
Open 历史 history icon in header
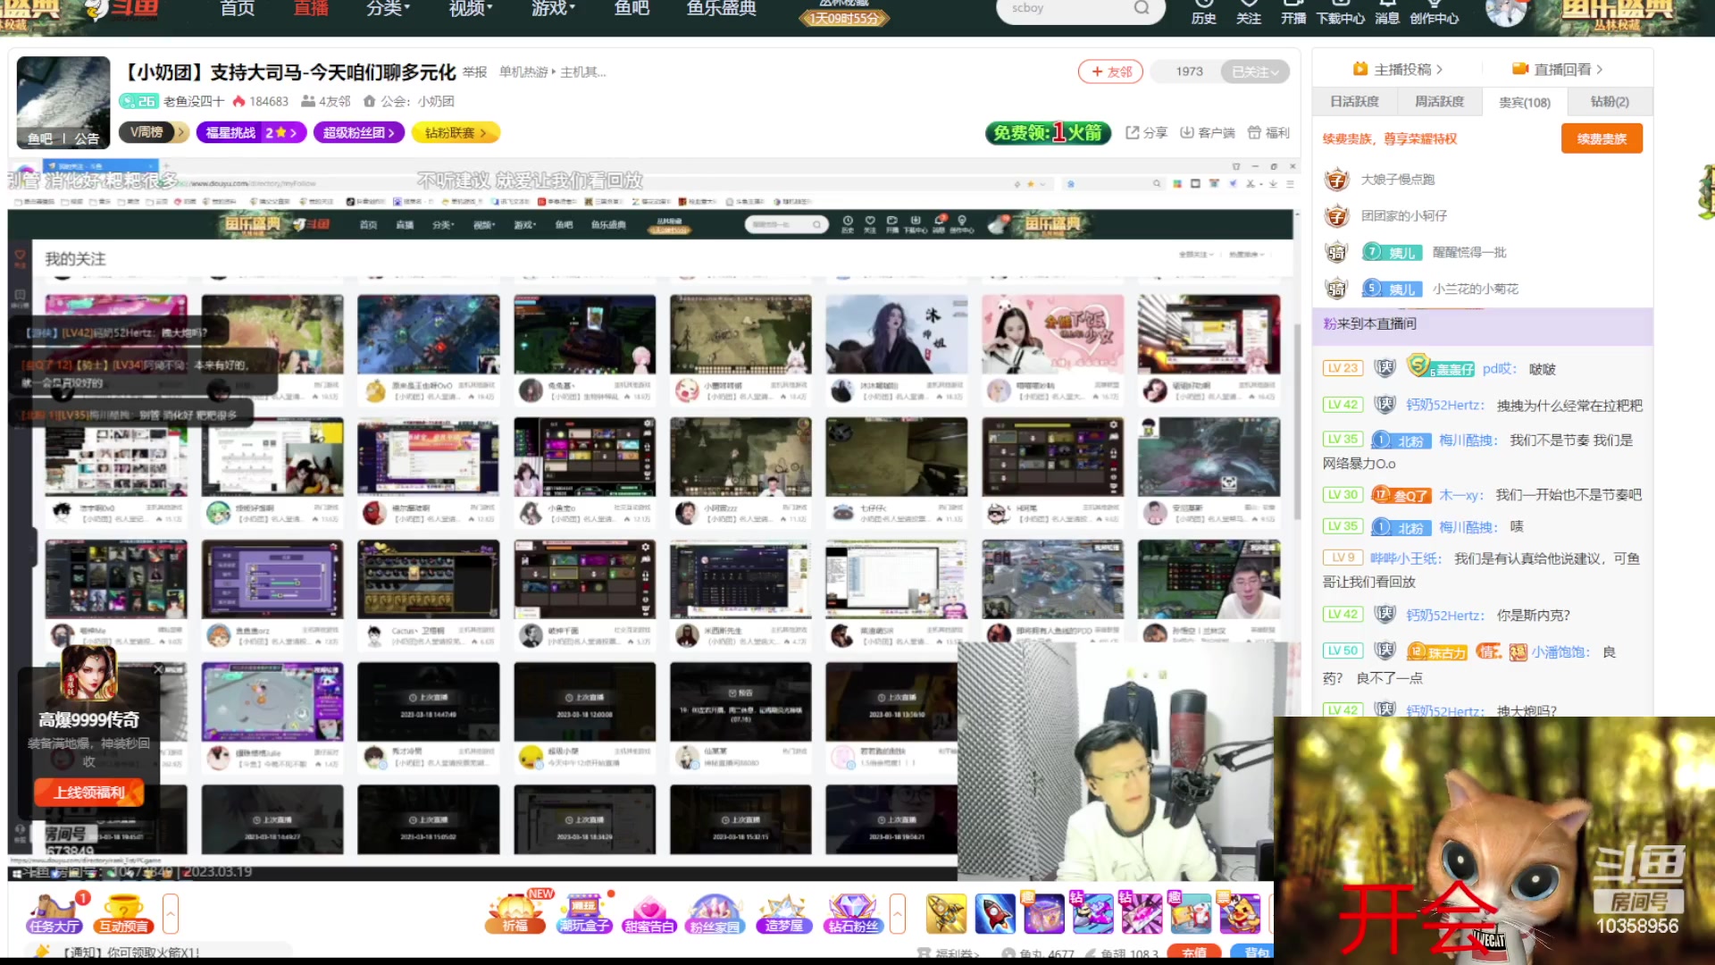click(1203, 12)
